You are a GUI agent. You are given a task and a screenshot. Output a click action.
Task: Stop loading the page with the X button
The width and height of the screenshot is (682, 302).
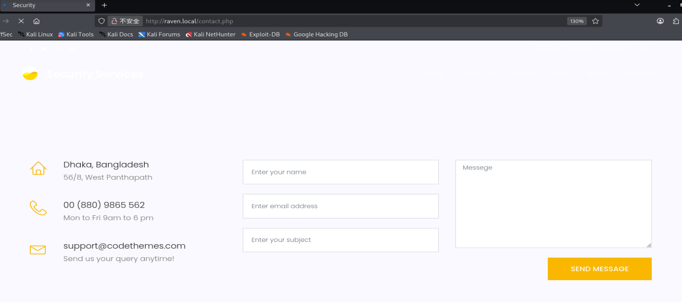pos(21,21)
